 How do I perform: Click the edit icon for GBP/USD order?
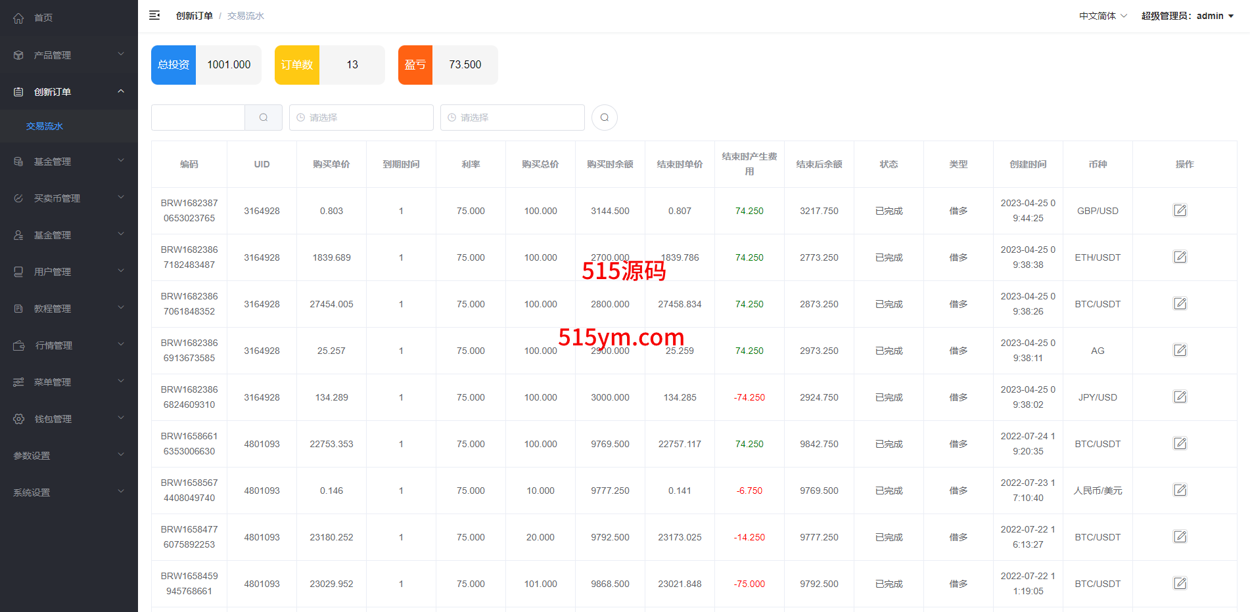click(x=1180, y=210)
